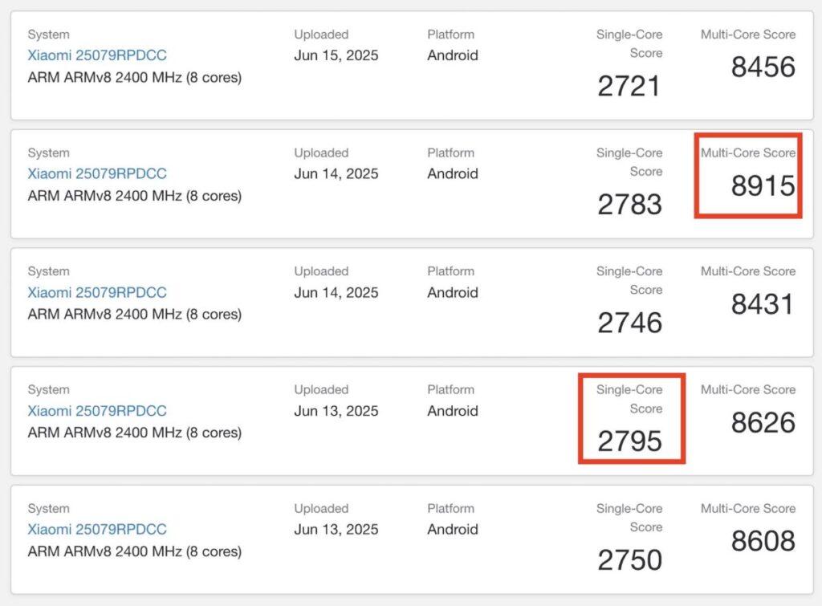The width and height of the screenshot is (822, 606).
Task: Click the Android platform in the Jun 15 result
Action: (x=453, y=55)
